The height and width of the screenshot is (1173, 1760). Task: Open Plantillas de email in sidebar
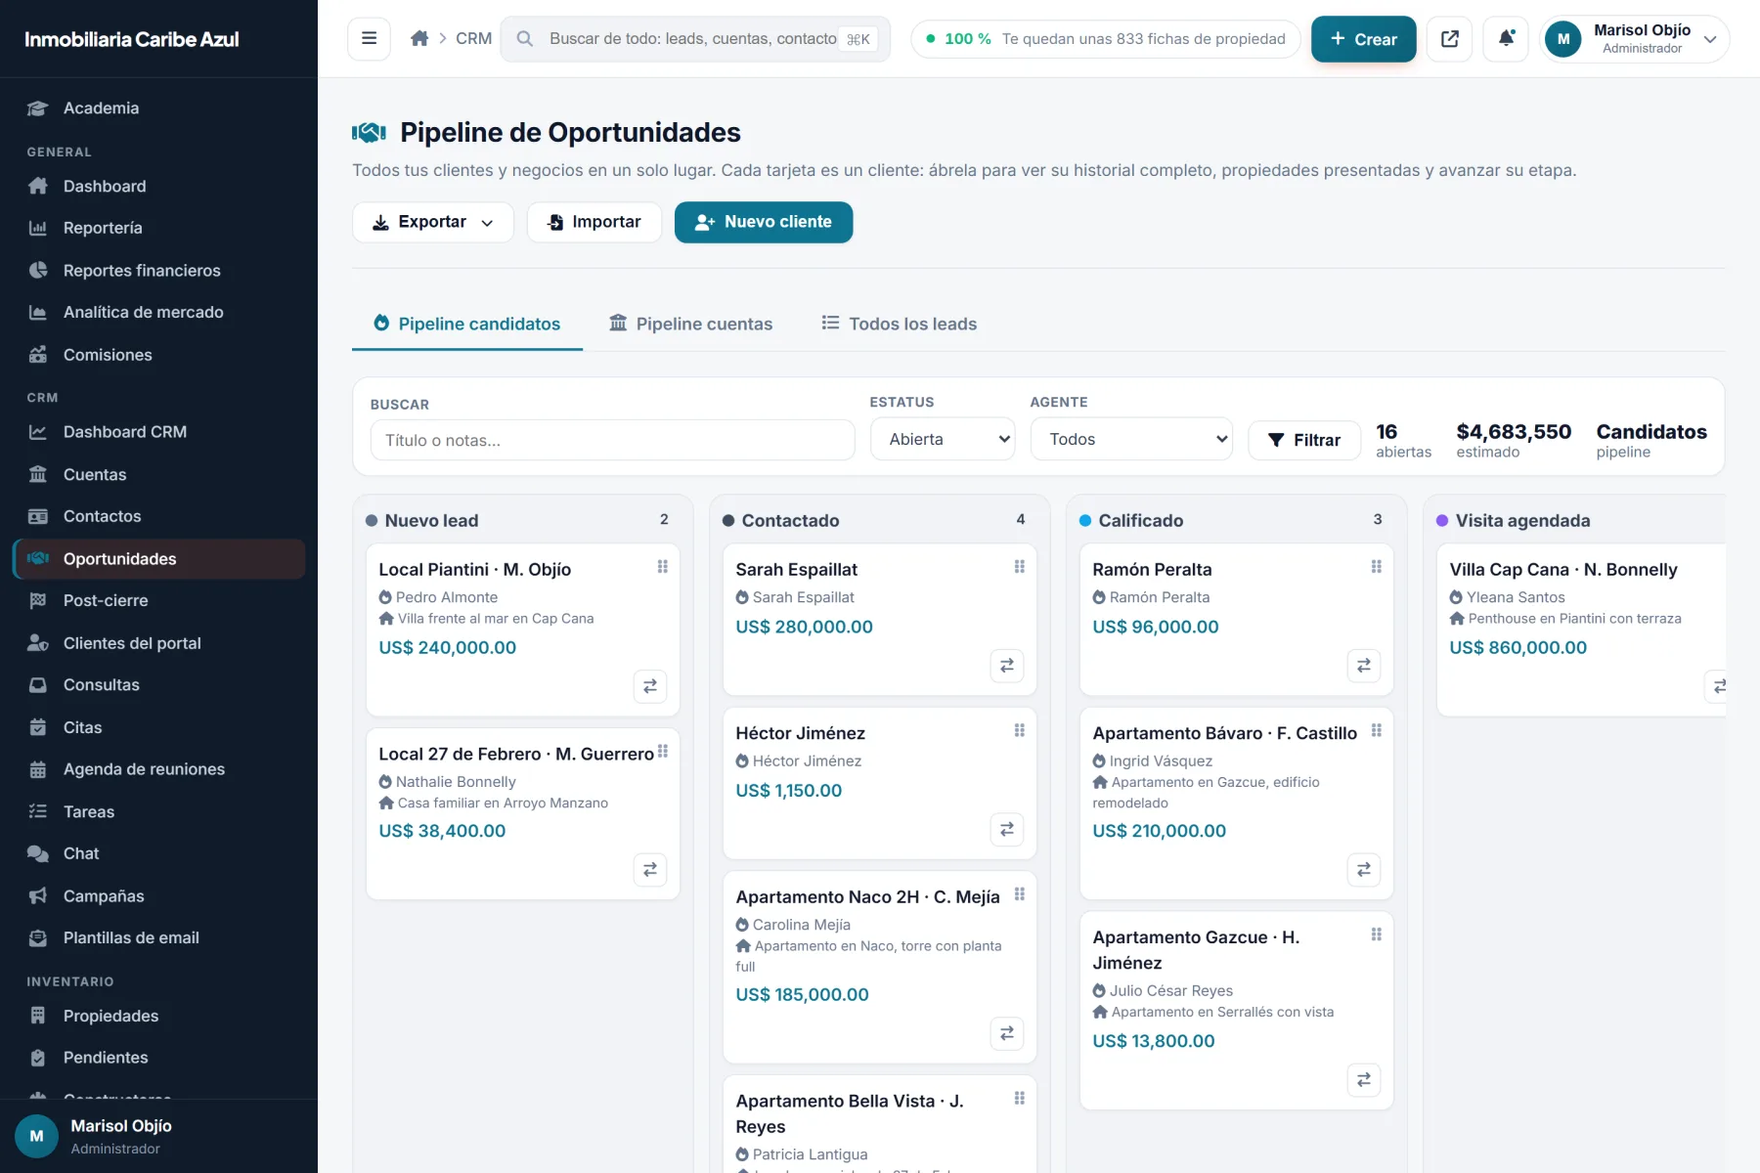158,938
